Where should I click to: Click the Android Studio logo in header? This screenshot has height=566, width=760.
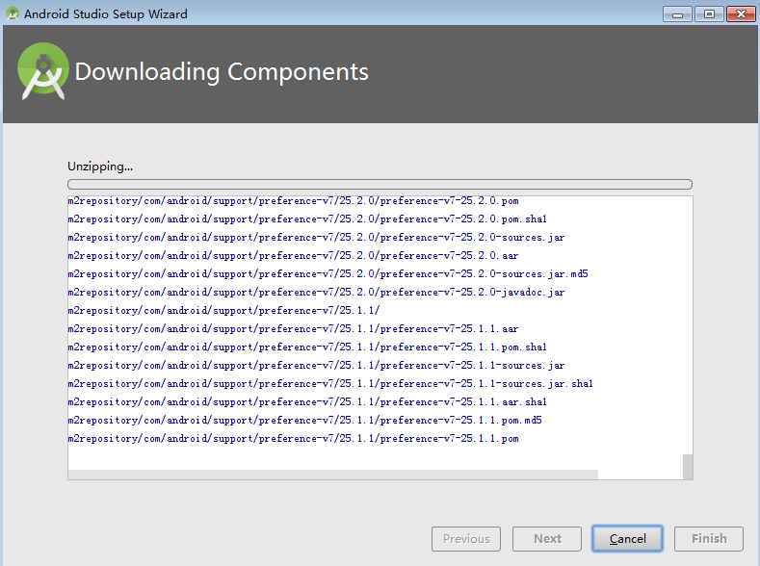point(42,70)
